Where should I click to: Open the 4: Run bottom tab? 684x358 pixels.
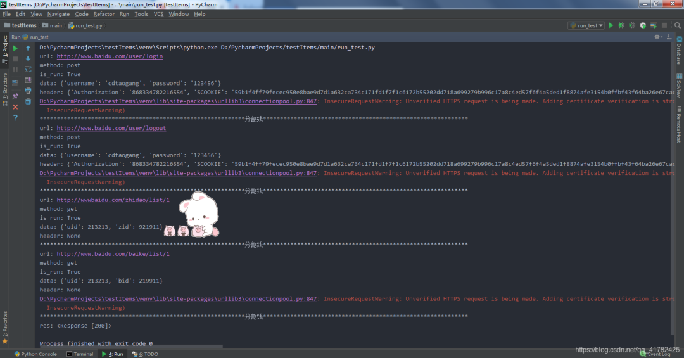tap(113, 354)
